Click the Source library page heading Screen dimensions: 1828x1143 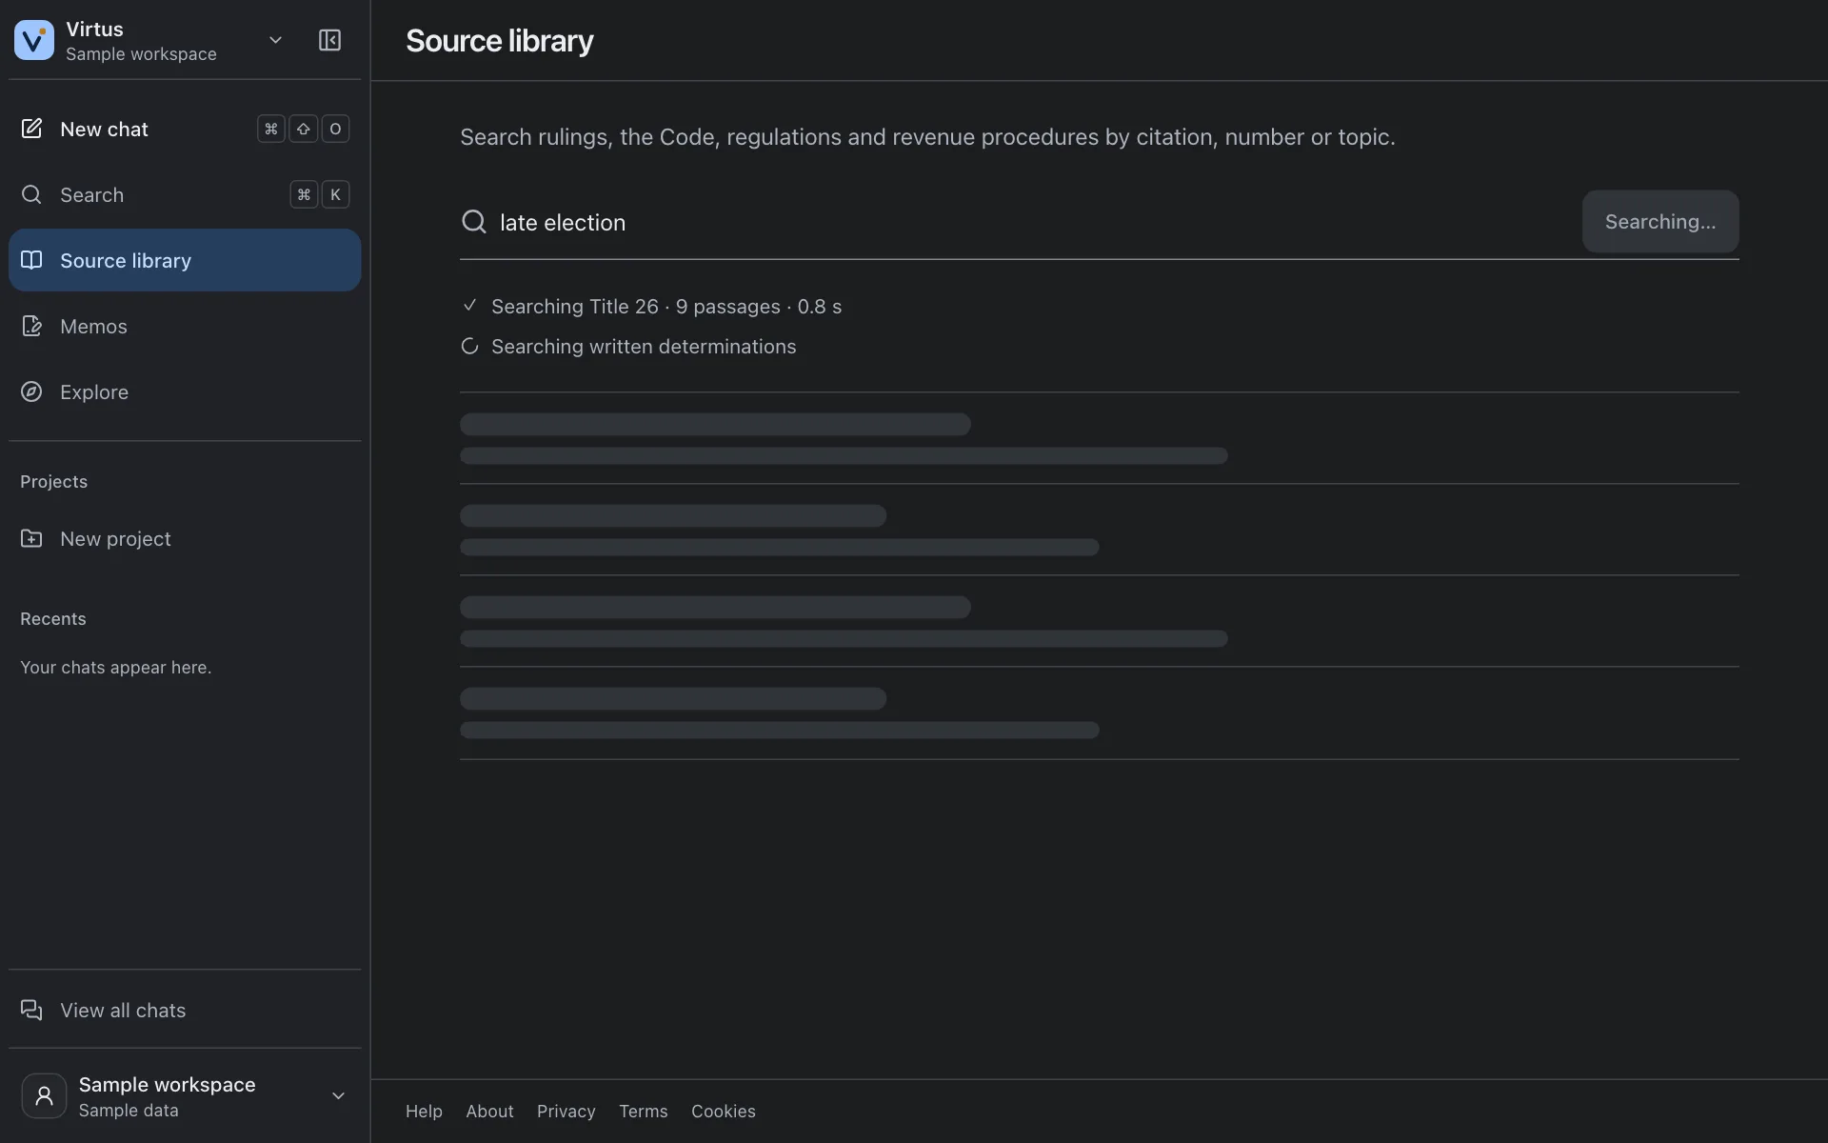coord(499,41)
